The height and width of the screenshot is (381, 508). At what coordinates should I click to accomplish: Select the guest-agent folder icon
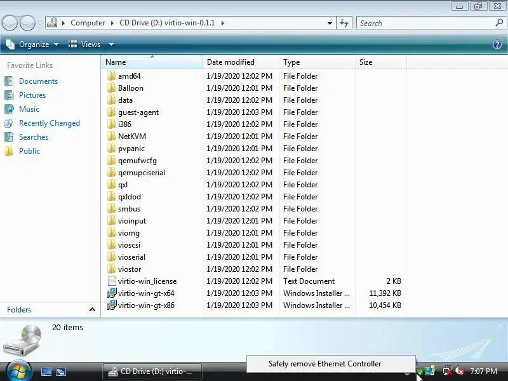[x=111, y=112]
